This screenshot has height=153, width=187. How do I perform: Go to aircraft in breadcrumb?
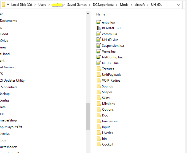[x=140, y=5]
